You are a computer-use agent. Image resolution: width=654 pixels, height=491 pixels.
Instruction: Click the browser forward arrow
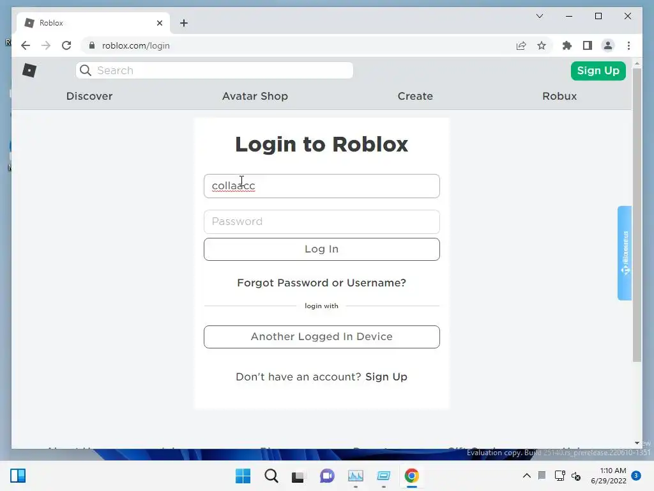(x=46, y=45)
